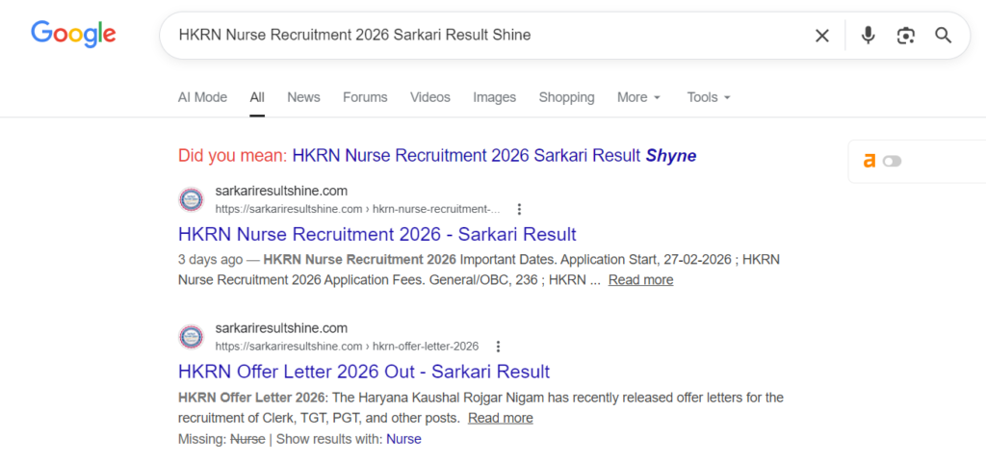986x464 pixels.
Task: Open three-dot menu for HKRN Nurse Recruitment result
Action: [x=519, y=209]
